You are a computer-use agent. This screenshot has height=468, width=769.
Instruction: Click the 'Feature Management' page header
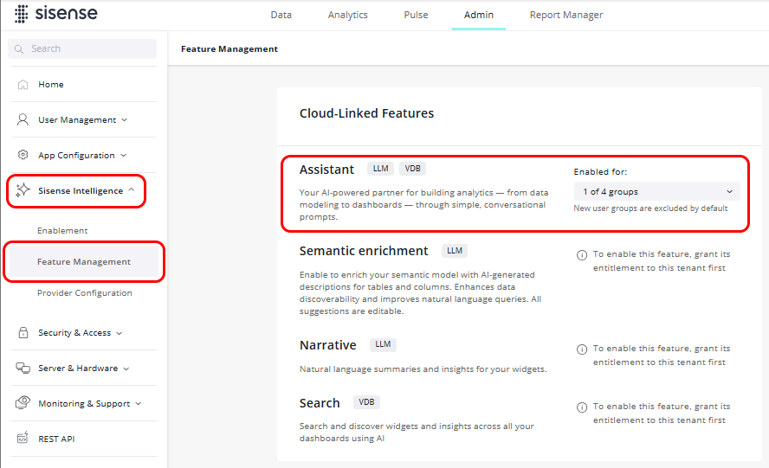coord(229,49)
